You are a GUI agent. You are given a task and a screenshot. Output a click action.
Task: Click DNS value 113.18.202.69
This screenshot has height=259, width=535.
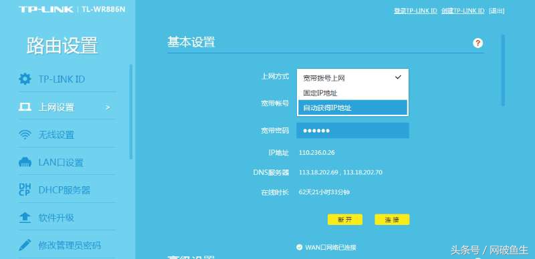[319, 172]
